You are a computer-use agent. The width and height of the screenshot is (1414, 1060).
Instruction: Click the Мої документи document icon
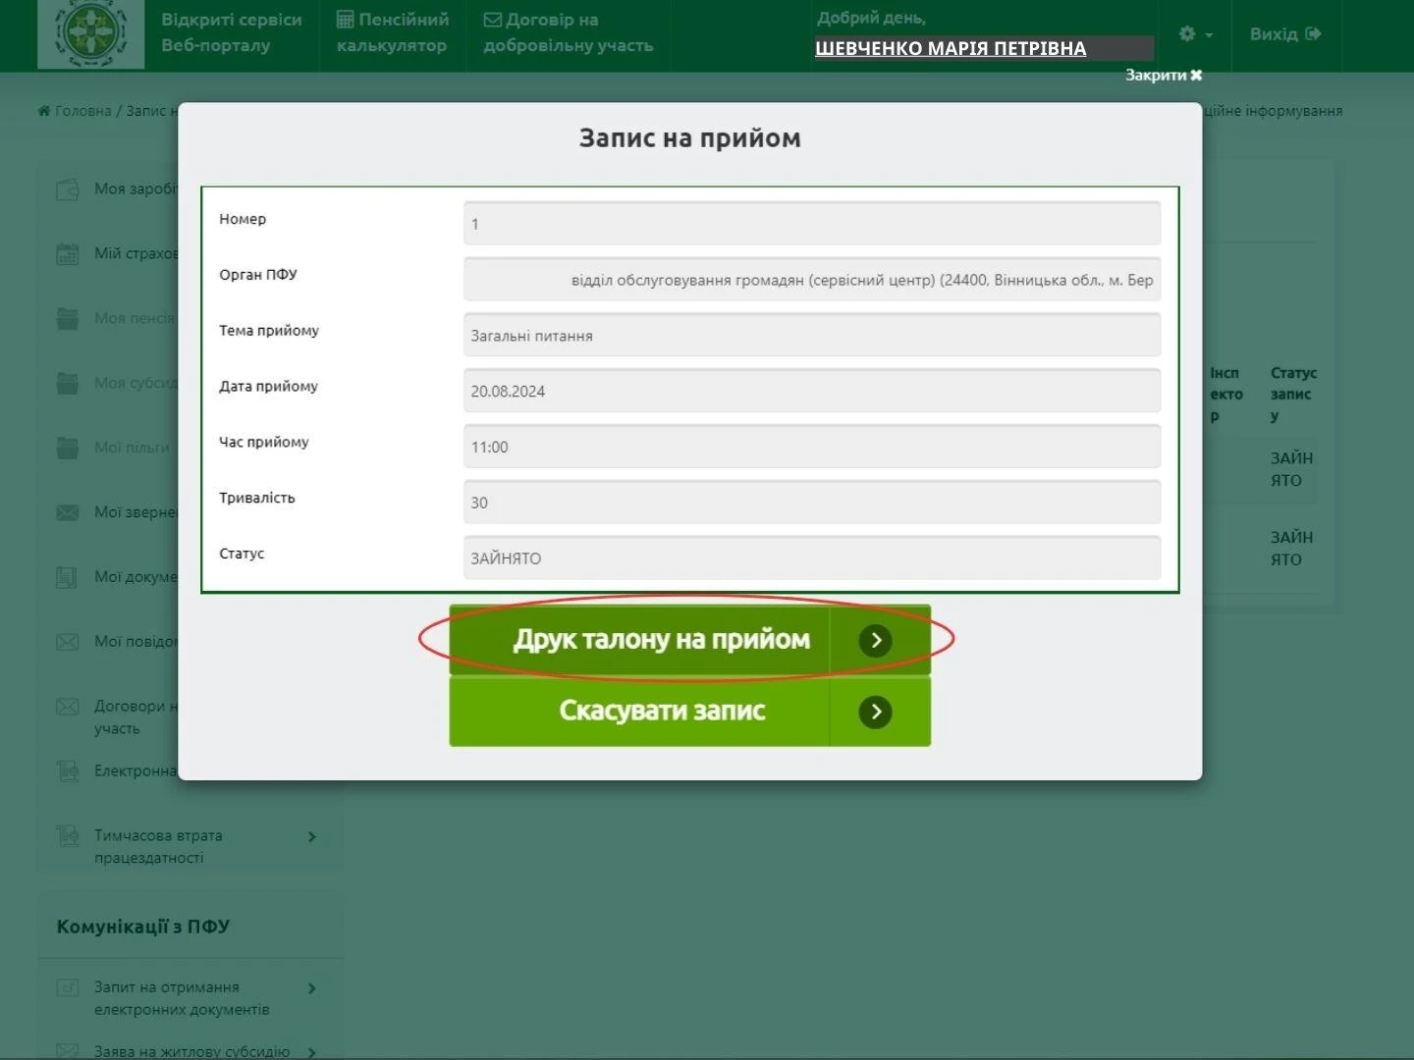tap(67, 577)
